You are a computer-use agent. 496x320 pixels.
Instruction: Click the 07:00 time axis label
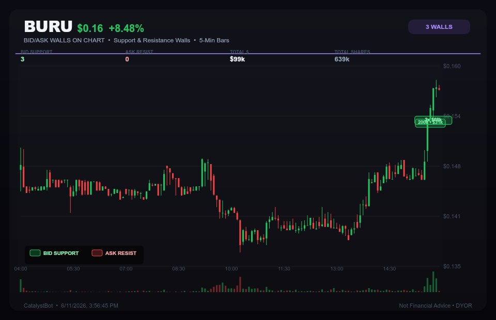click(126, 269)
